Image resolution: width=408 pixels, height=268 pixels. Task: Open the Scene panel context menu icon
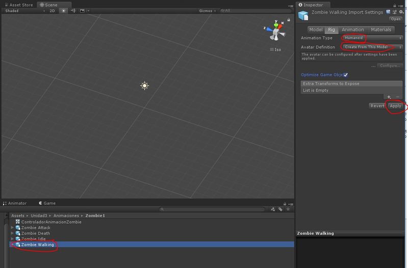pyautogui.click(x=291, y=6)
